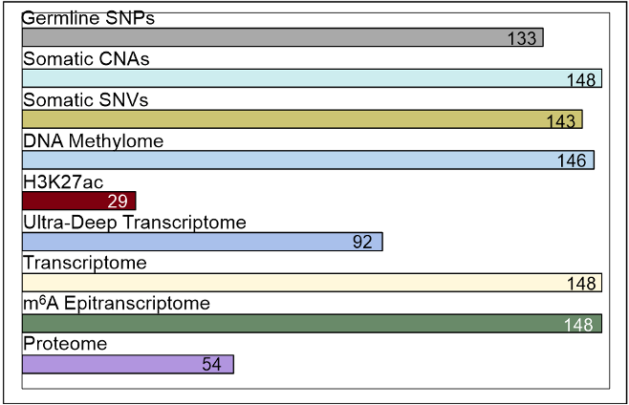Click the "m6A Epitranscriptome" label text
Screen dimensions: 629x405
[116, 304]
